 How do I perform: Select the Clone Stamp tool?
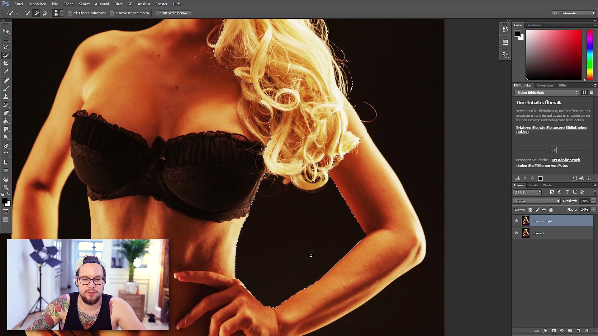pyautogui.click(x=6, y=97)
